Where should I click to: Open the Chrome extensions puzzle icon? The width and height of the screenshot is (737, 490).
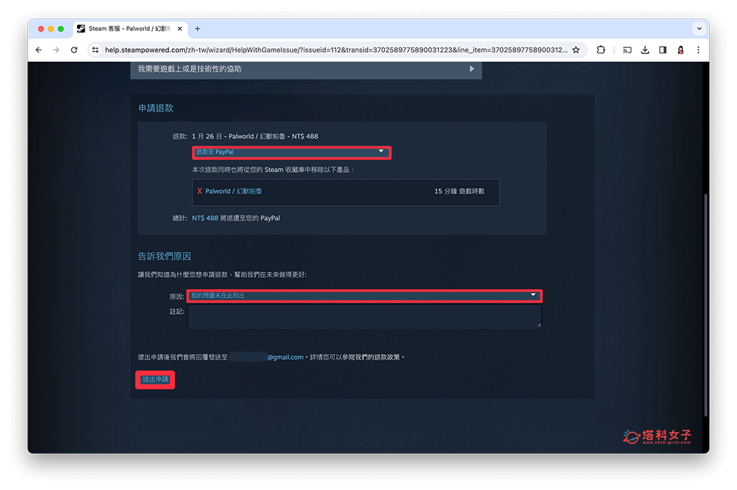[601, 50]
